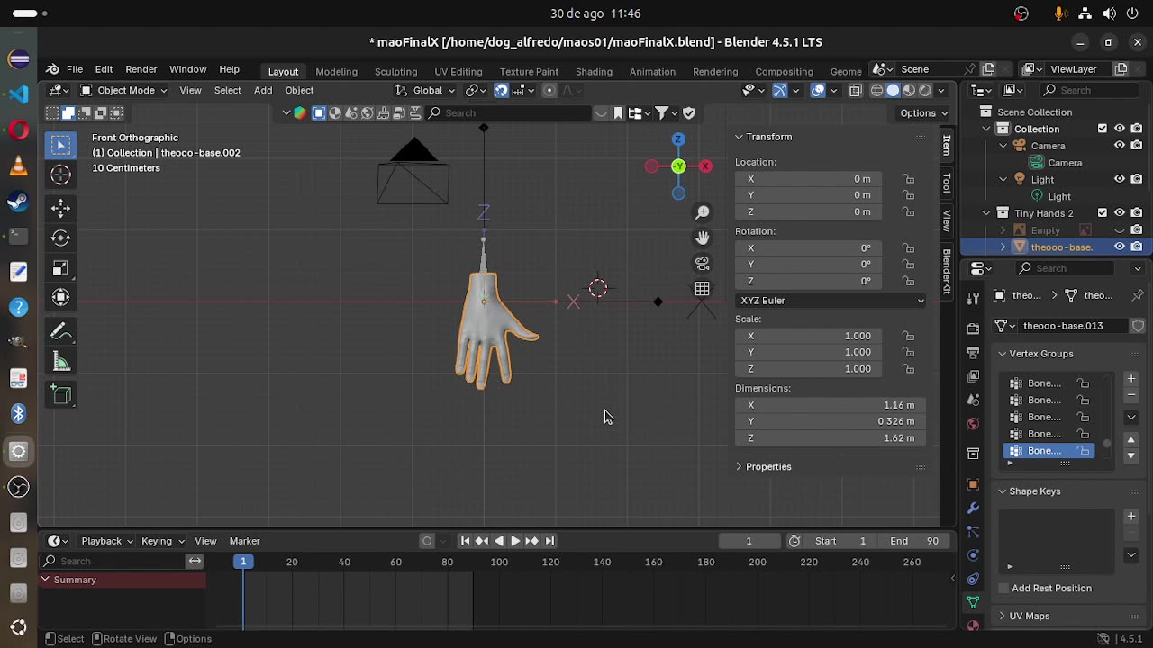
Task: Activate the Annotate pencil tool
Action: (60, 331)
